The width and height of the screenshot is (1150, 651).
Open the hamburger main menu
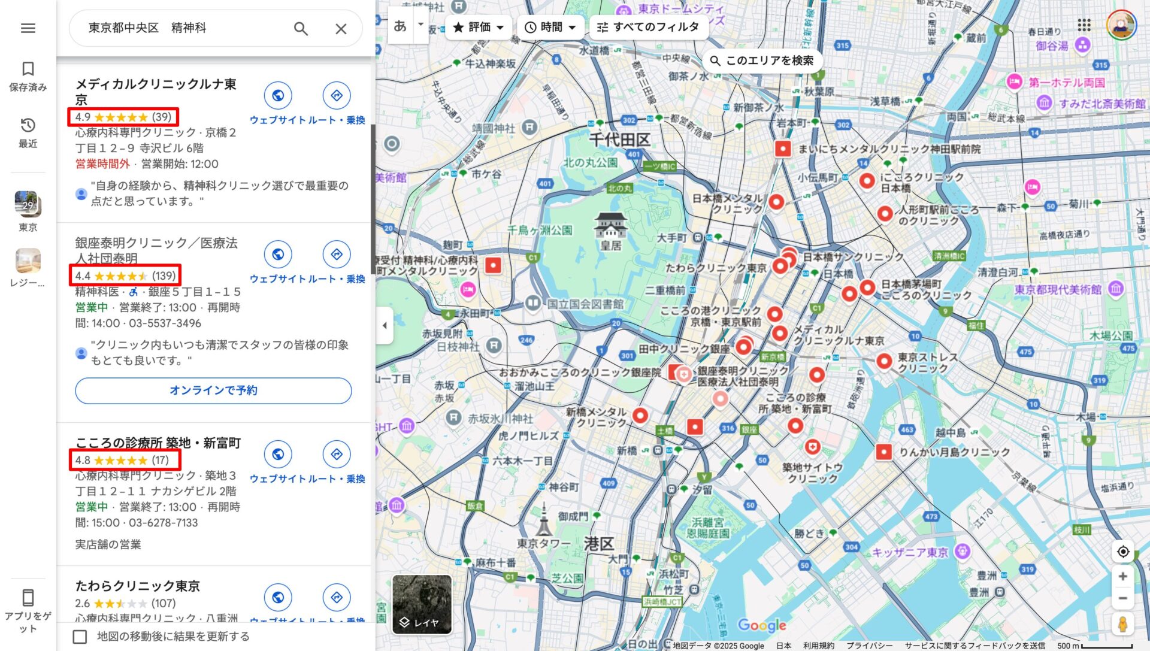pos(28,28)
